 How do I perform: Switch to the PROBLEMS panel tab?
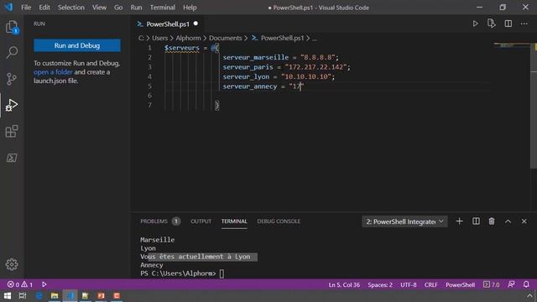coord(160,221)
